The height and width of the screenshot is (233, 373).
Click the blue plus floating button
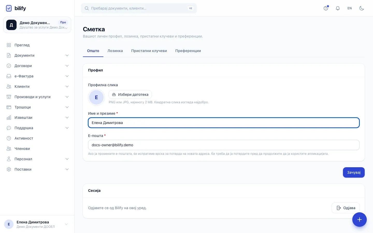point(360,220)
